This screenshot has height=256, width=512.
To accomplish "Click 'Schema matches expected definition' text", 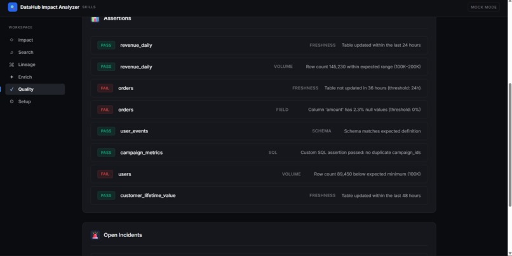I will [382, 131].
